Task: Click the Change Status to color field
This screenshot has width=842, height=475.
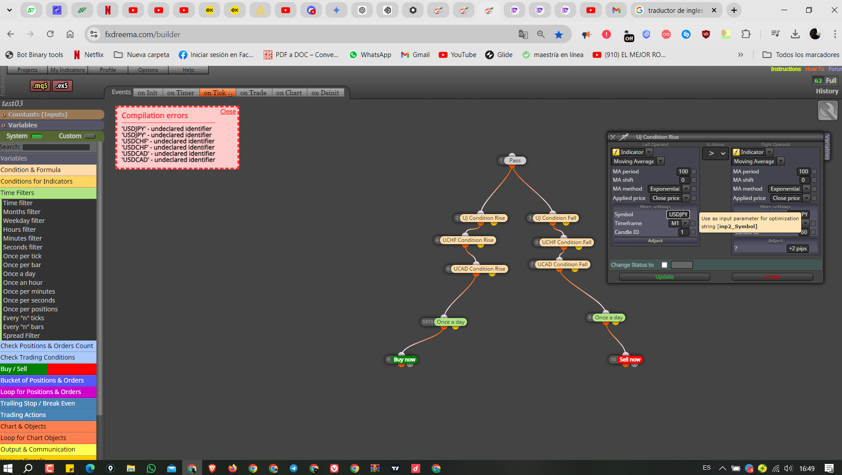Action: pos(682,265)
